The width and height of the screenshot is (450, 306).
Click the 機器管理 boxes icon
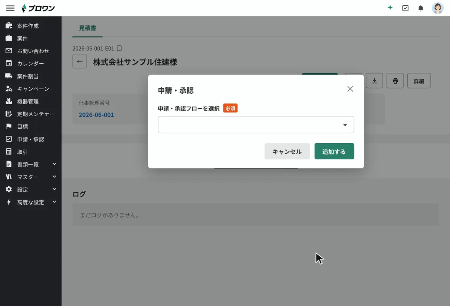[x=9, y=101]
